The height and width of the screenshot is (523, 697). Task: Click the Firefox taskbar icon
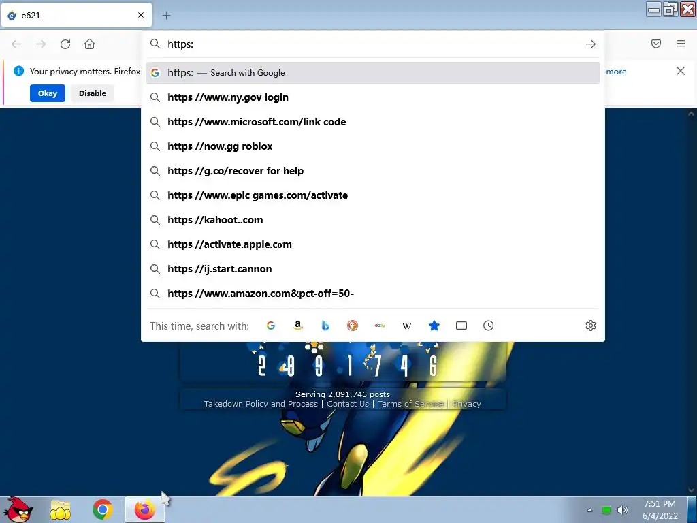[x=145, y=509]
